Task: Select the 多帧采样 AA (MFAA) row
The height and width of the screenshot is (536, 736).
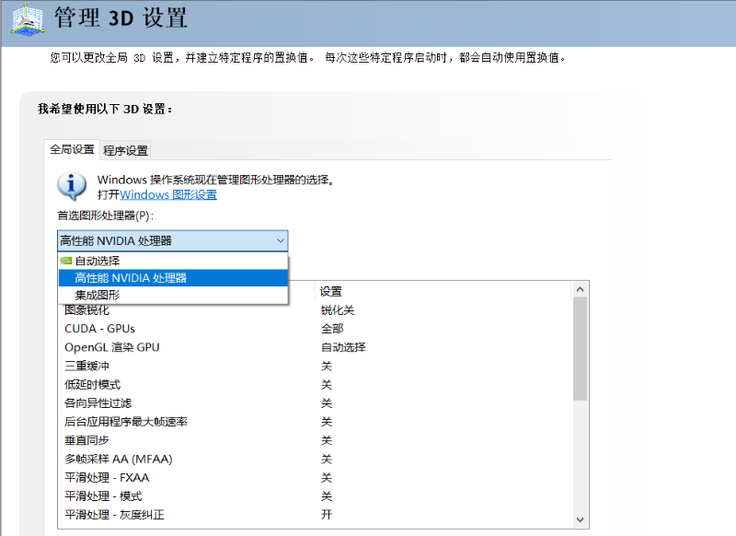Action: coord(315,459)
